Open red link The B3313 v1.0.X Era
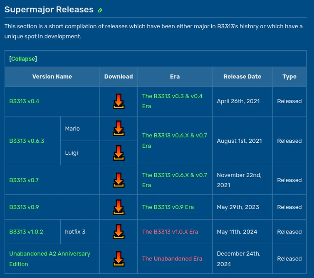The width and height of the screenshot is (314, 278). tap(170, 232)
